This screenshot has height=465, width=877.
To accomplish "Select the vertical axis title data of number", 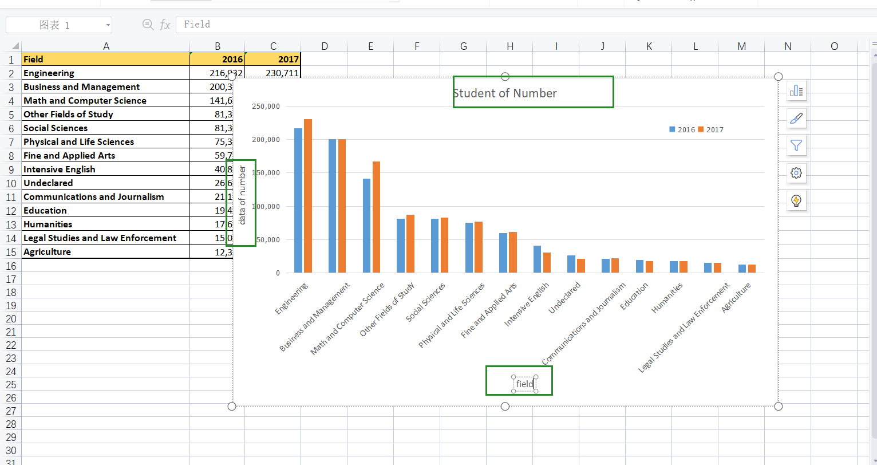I will click(x=243, y=195).
